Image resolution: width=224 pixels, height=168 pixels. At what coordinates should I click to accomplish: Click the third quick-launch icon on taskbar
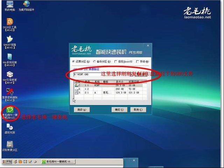click(25, 162)
